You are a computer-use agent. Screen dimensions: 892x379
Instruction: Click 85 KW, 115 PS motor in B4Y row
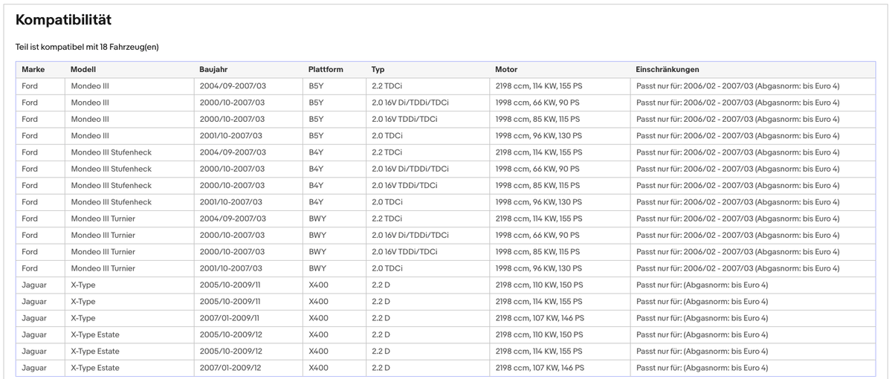click(537, 185)
